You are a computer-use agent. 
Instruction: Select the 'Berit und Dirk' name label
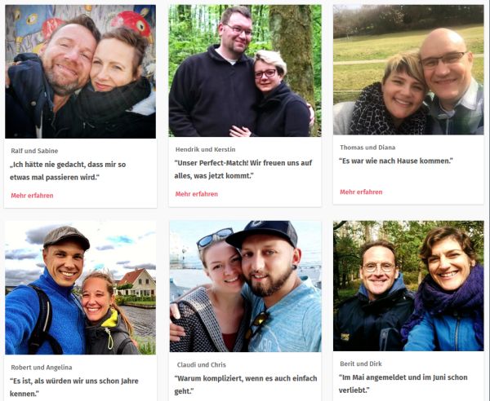point(361,364)
